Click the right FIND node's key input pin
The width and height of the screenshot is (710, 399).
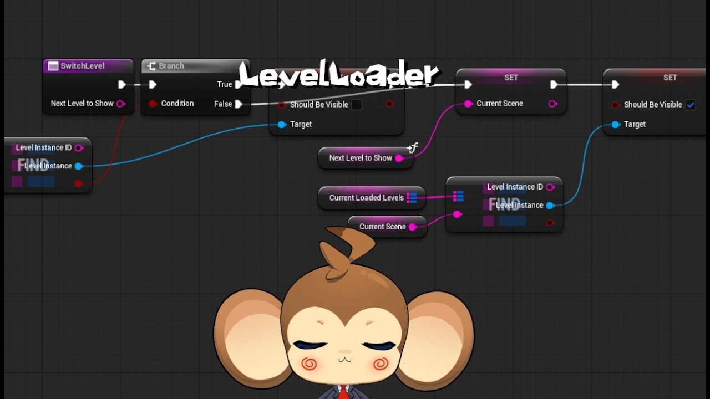pos(457,214)
